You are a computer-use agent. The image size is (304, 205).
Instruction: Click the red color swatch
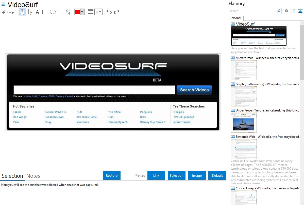coord(77,12)
